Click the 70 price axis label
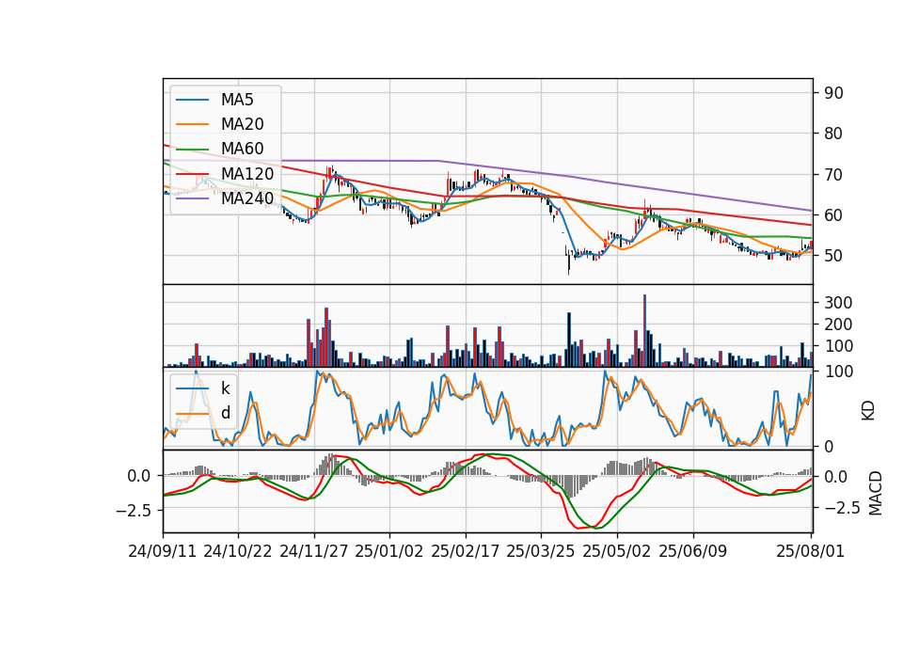The height and width of the screenshot is (649, 903). (833, 175)
